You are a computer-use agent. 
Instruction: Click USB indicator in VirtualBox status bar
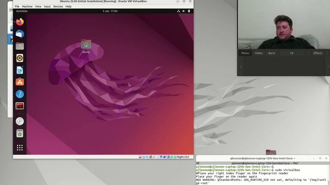pyautogui.click(x=154, y=157)
